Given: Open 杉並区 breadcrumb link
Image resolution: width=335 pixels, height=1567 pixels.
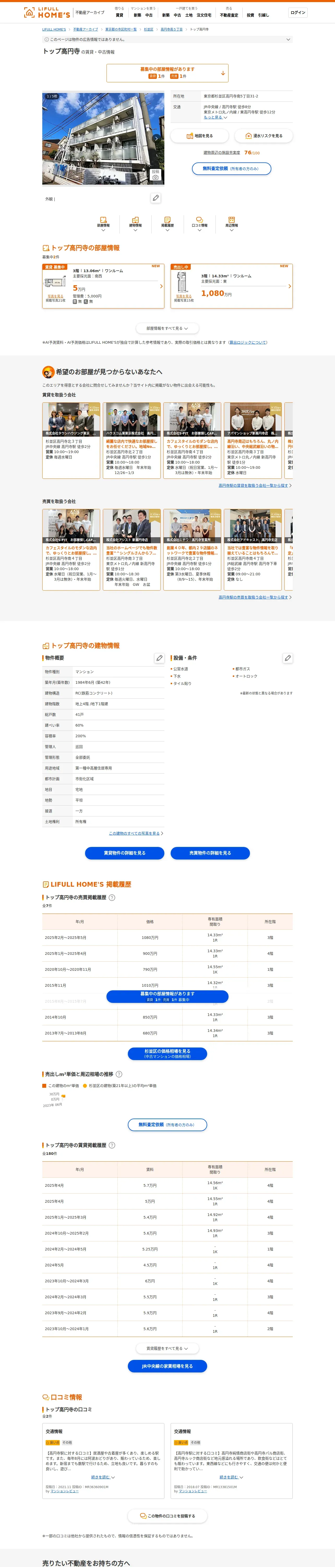Looking at the screenshot, I should point(148,29).
